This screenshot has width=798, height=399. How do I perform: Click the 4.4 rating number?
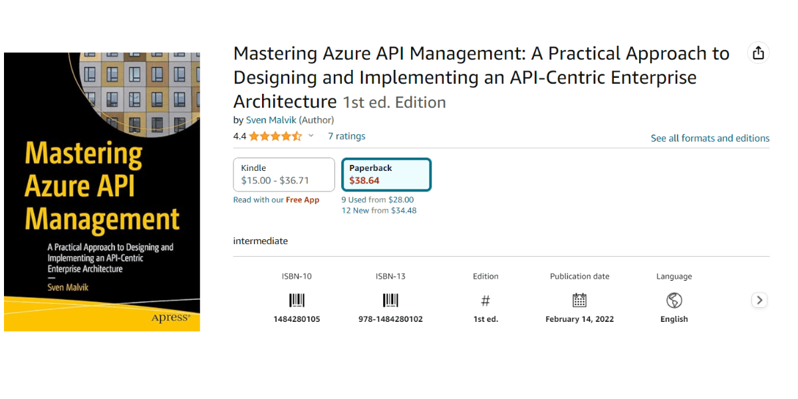click(239, 136)
